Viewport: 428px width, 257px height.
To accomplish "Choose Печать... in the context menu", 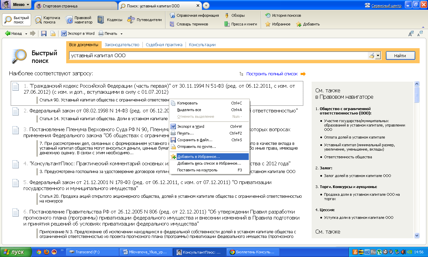I will click(x=210, y=133).
